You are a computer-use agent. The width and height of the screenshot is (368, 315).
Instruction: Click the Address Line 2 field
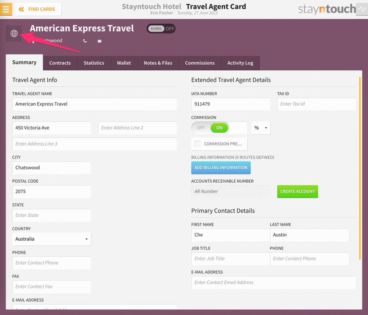click(x=138, y=128)
